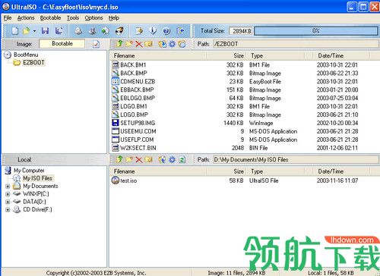Click the Make CD Image icon
Screen dimensions: 380x276
click(x=78, y=31)
